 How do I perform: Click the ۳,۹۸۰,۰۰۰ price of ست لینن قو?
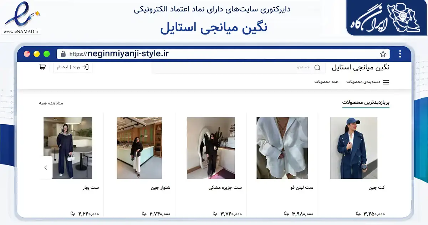(x=302, y=214)
